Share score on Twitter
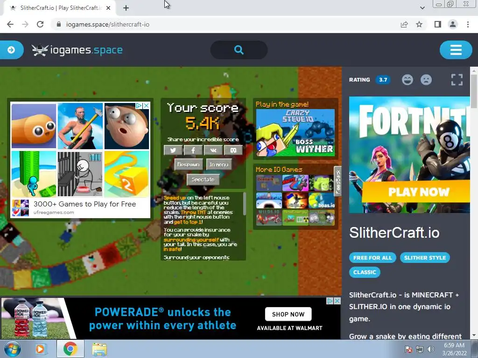The width and height of the screenshot is (478, 358). tap(173, 150)
